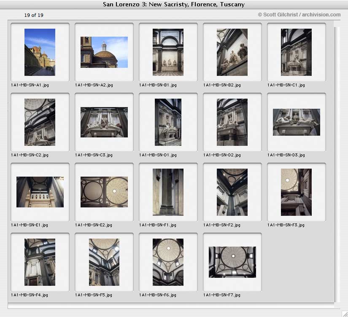Click the filename label 1A1-MB-SN-C1.jpg
The width and height of the screenshot is (348, 317).
click(286, 85)
